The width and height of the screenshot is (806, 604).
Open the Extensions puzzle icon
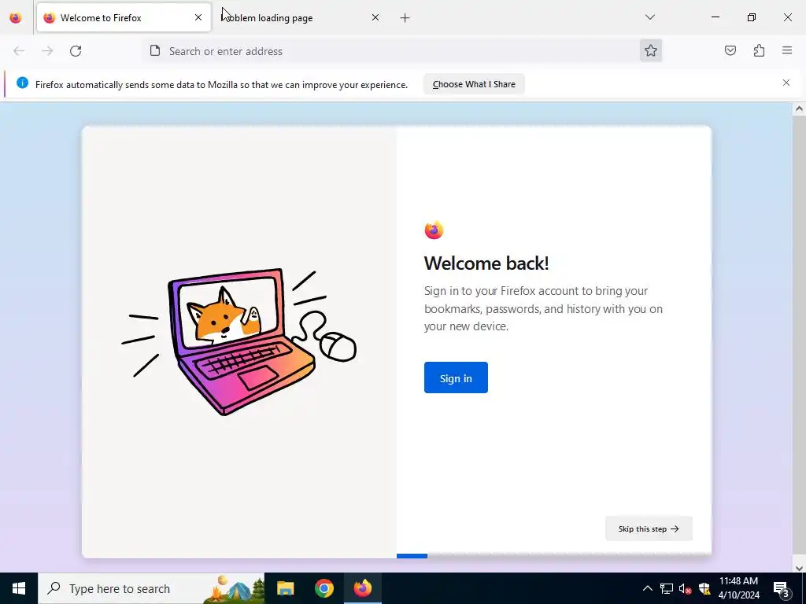pyautogui.click(x=759, y=50)
